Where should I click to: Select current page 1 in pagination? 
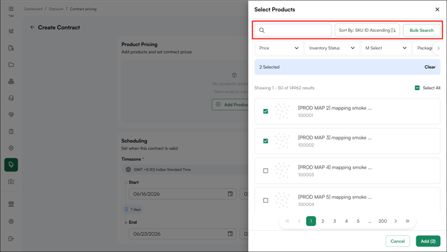[x=311, y=221]
